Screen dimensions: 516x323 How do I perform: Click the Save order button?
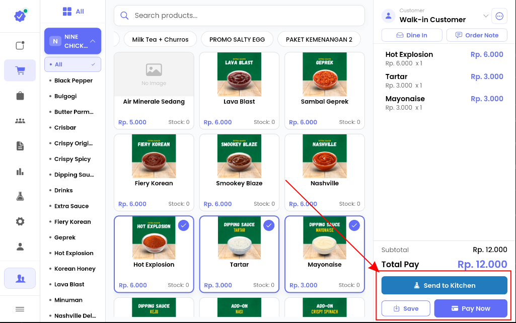point(406,308)
